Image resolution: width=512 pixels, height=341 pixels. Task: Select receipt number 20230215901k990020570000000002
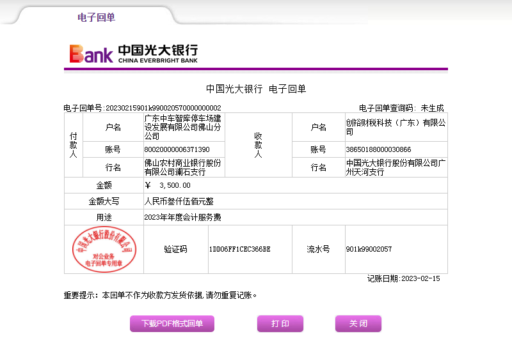pos(163,108)
